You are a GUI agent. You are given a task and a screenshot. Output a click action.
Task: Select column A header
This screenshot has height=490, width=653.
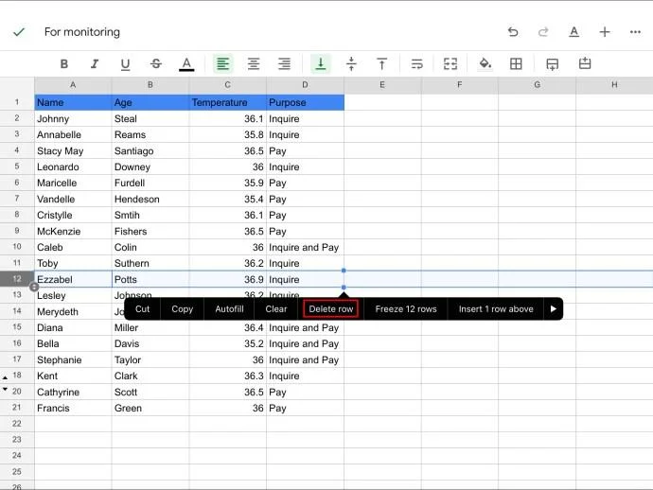(73, 85)
